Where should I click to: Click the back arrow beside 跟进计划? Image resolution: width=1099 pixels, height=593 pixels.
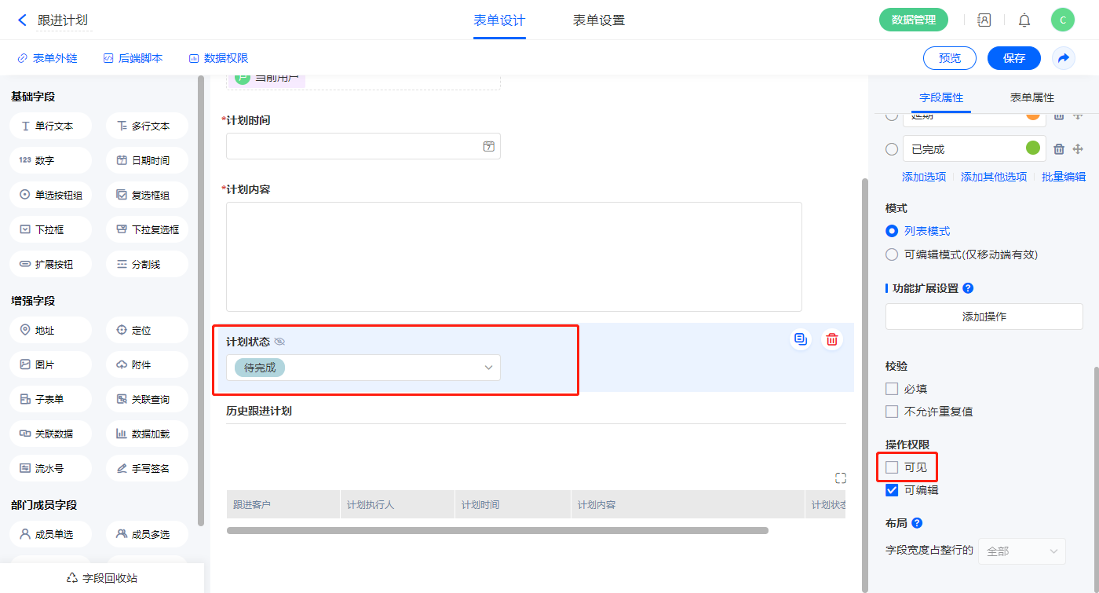(22, 20)
